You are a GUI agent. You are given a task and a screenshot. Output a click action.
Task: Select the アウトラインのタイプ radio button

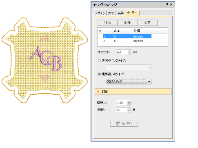pos(99,60)
